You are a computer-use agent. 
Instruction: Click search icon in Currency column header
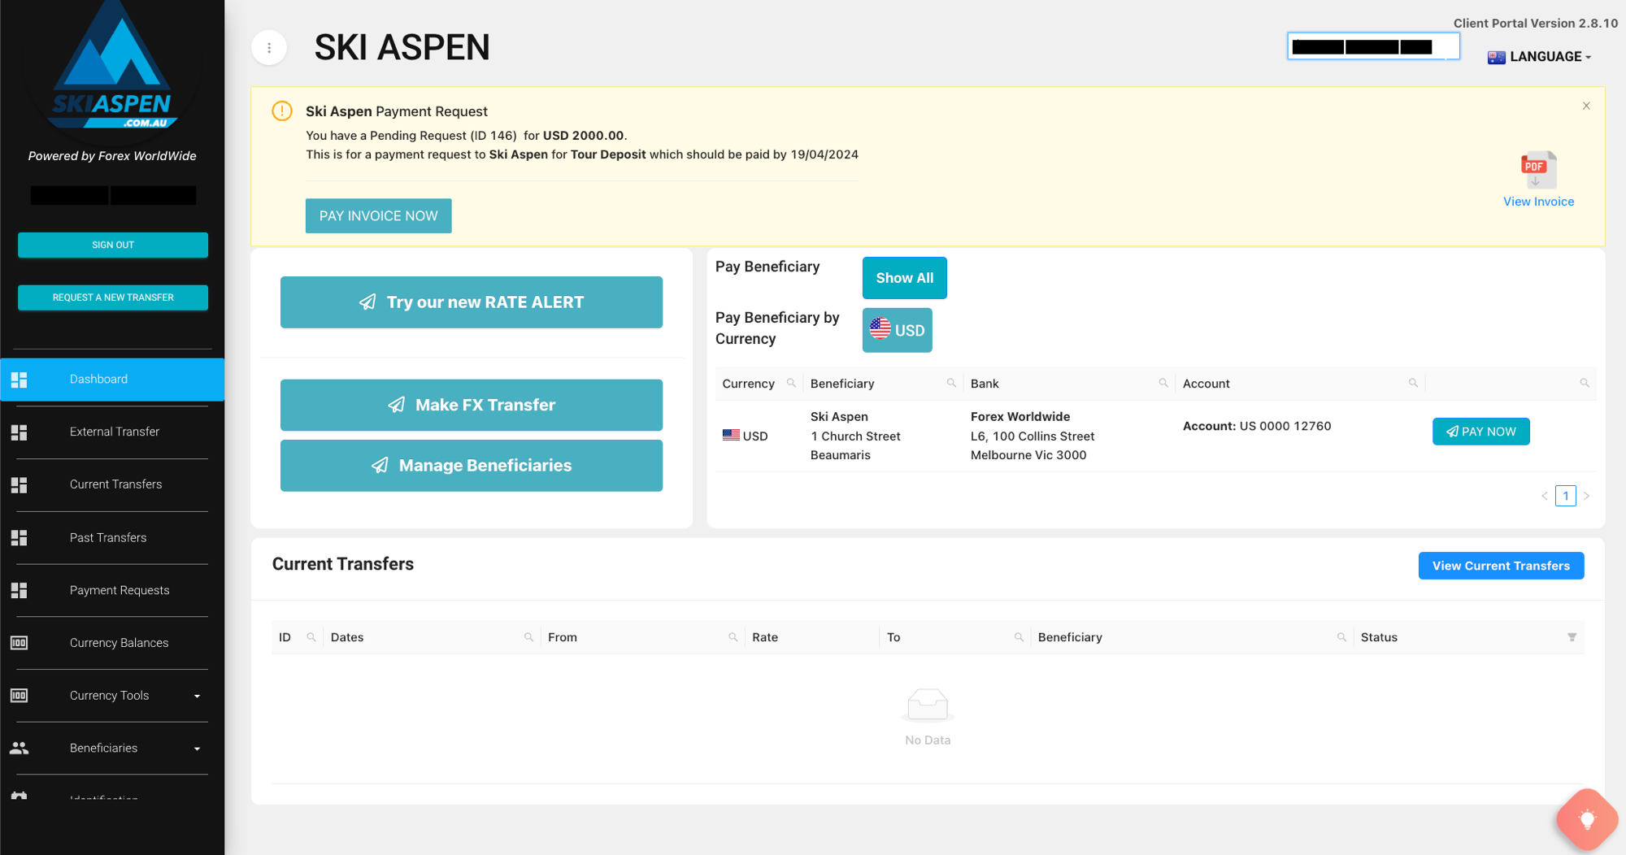click(x=791, y=383)
